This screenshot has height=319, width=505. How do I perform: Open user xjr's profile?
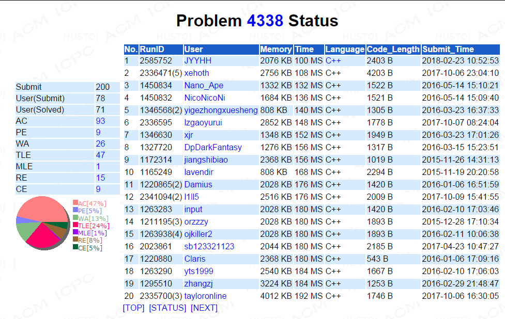click(189, 135)
